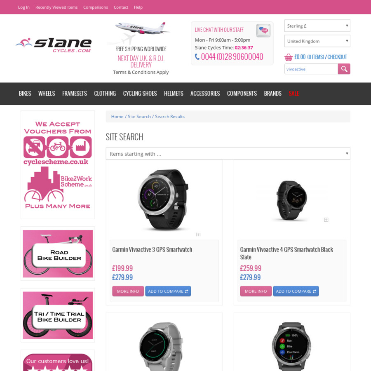This screenshot has width=371, height=371.
Task: Click the search field containing vivoactive
Action: [x=311, y=69]
